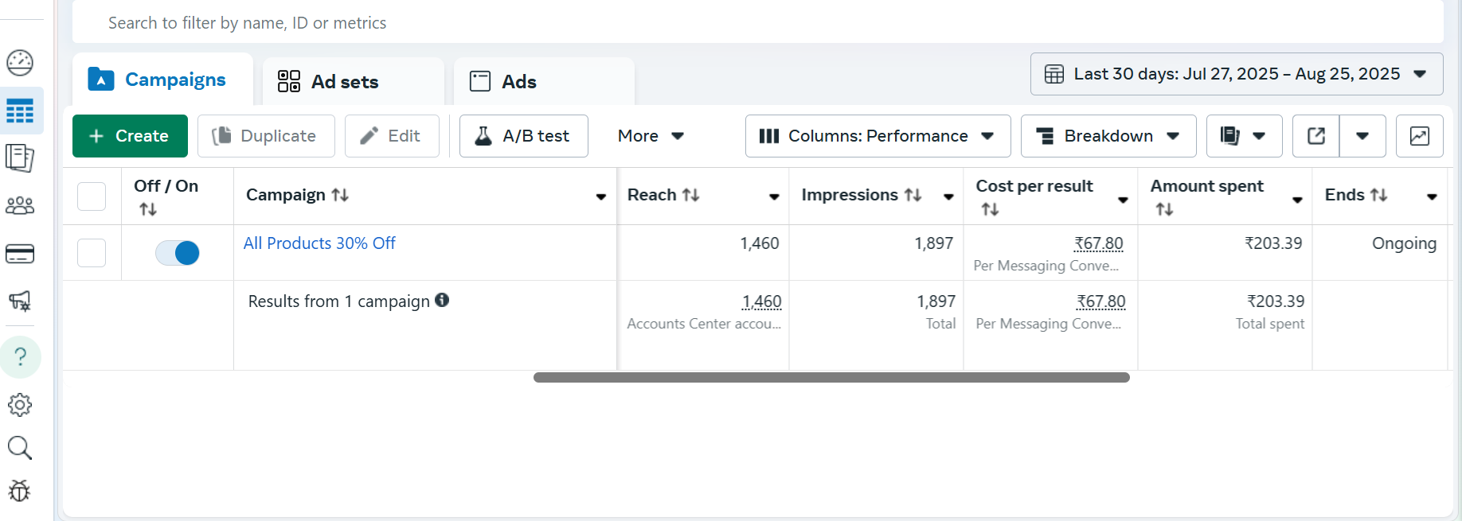
Task: Open Account overview gauge icon in sidebar
Action: pyautogui.click(x=20, y=63)
